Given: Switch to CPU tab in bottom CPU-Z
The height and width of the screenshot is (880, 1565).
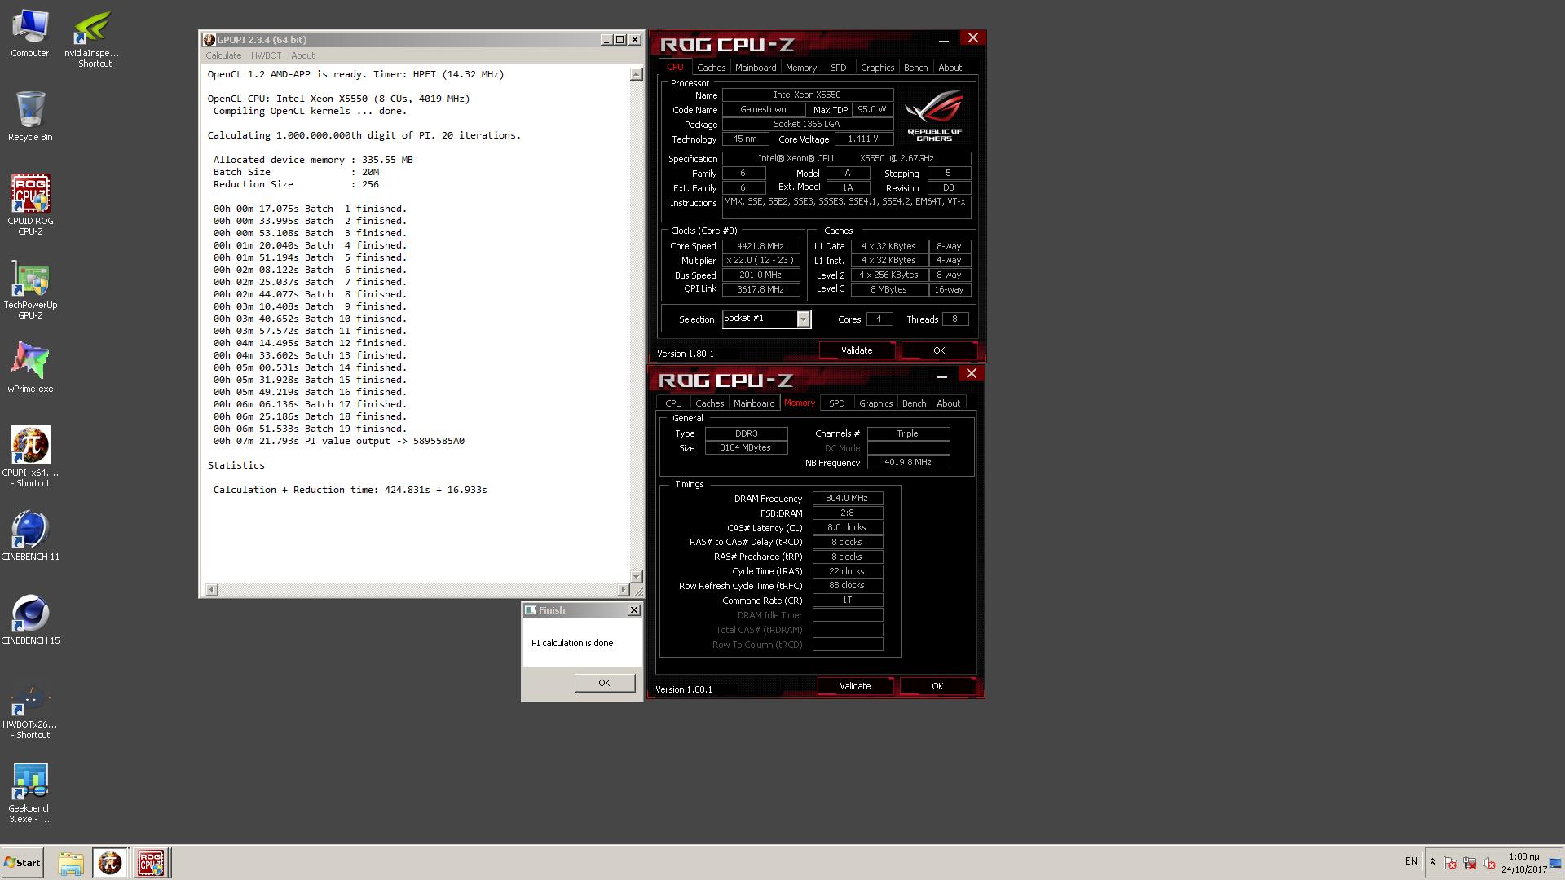Looking at the screenshot, I should coord(673,403).
